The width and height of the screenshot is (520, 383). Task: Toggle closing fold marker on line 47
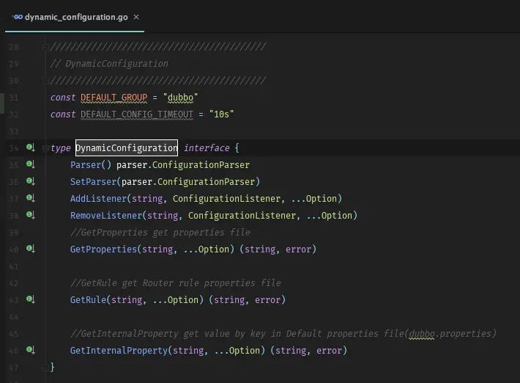45,368
